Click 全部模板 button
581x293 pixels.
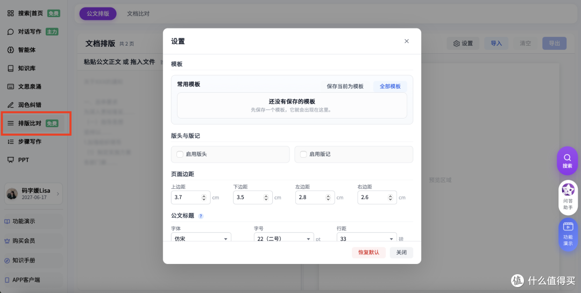pos(390,86)
